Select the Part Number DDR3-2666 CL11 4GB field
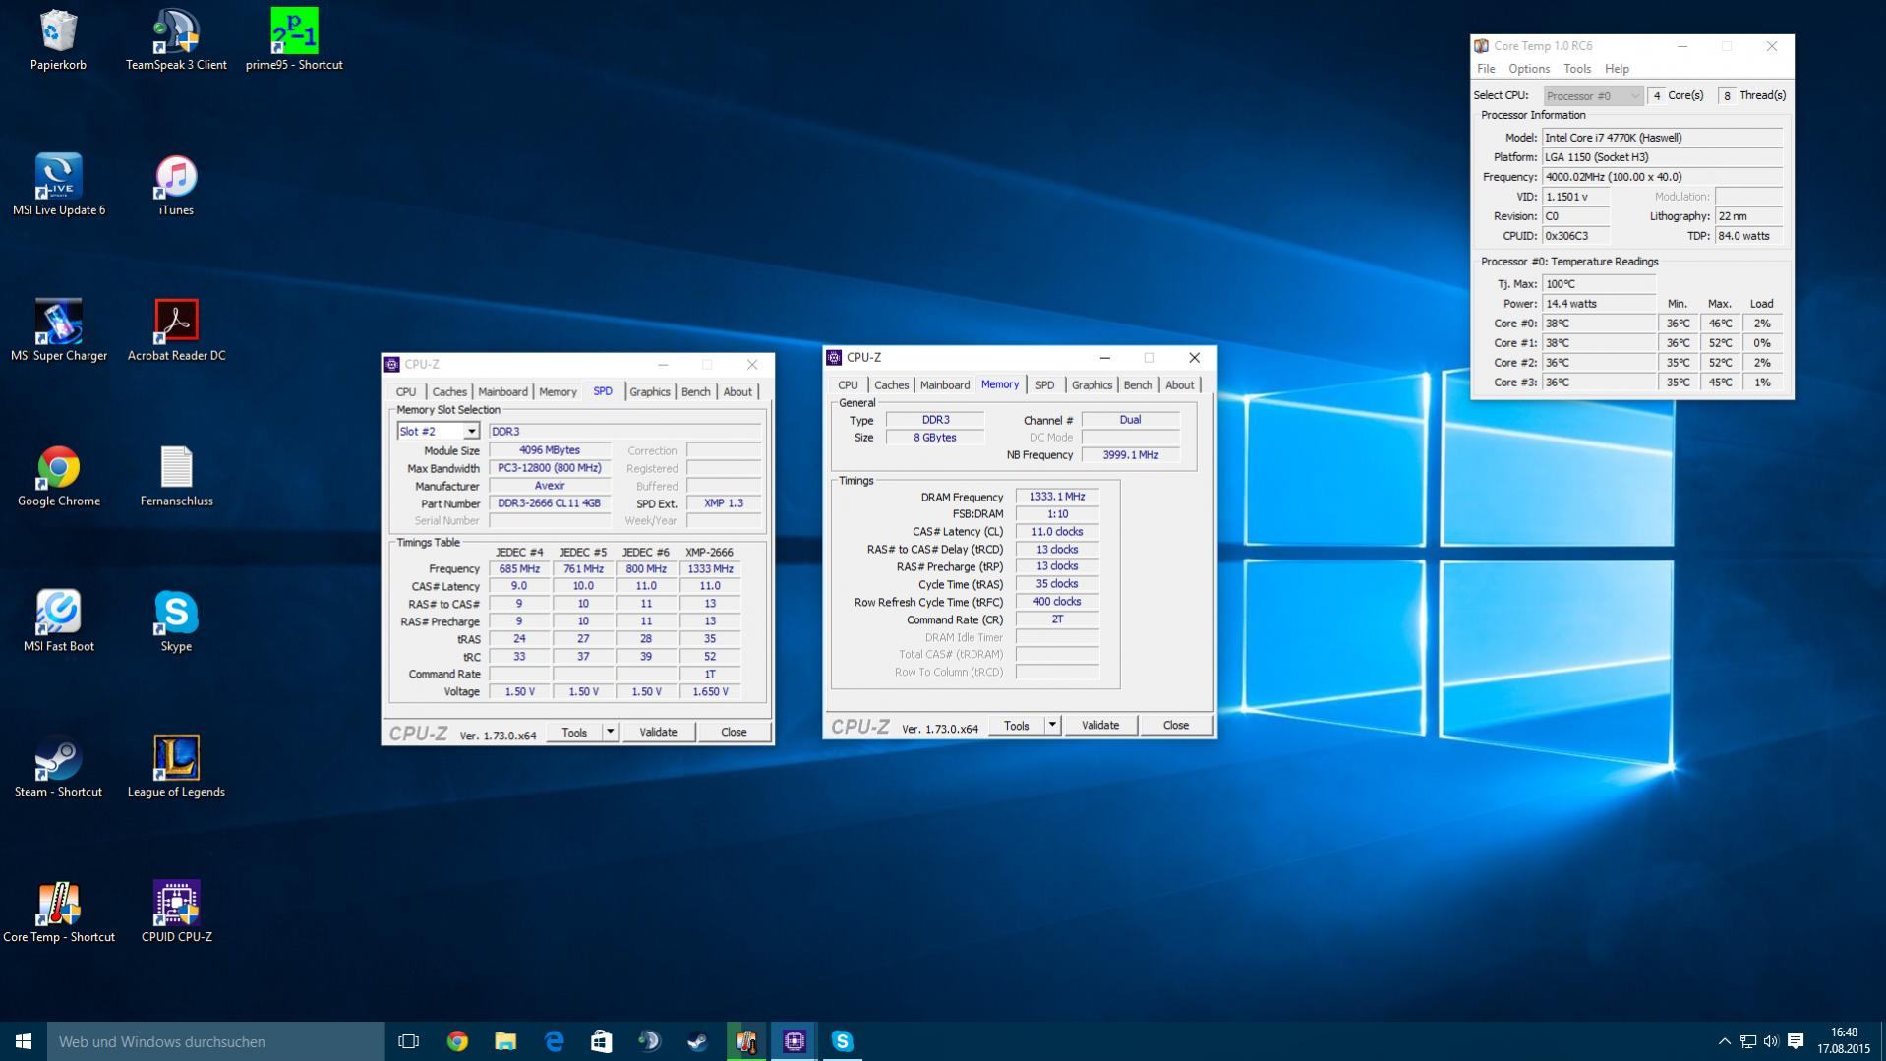Screen dimensions: 1886x1061 pyautogui.click(x=550, y=502)
